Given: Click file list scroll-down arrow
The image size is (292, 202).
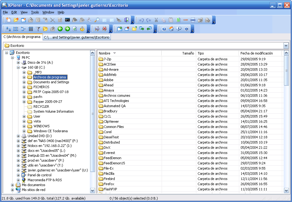Looking at the screenshot, I should (286, 190).
